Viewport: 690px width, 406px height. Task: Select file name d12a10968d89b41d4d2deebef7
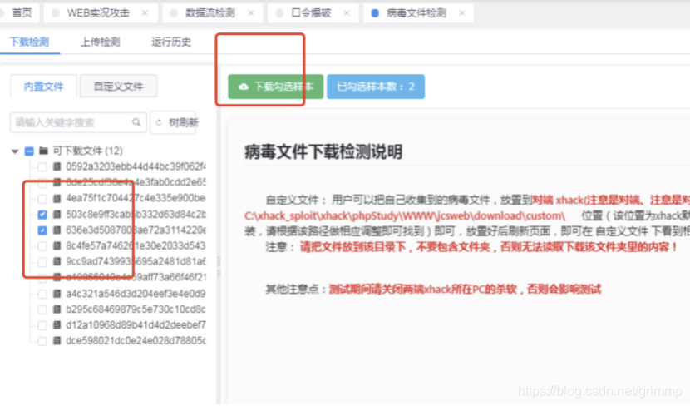(x=136, y=325)
